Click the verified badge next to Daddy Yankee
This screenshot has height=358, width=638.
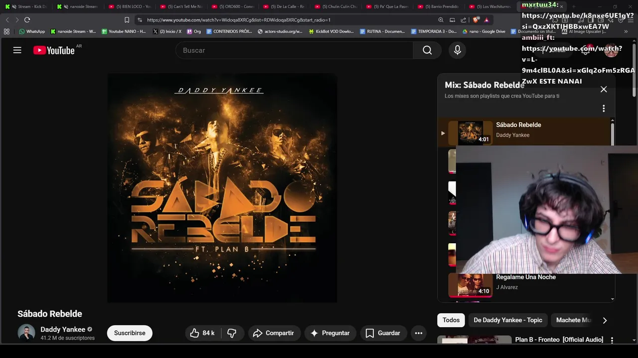pyautogui.click(x=90, y=329)
